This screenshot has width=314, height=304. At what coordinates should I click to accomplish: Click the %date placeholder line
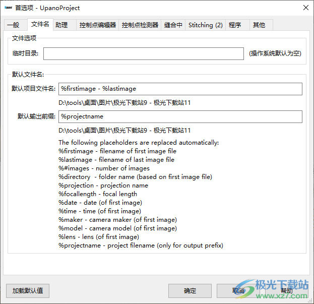pos(100,203)
